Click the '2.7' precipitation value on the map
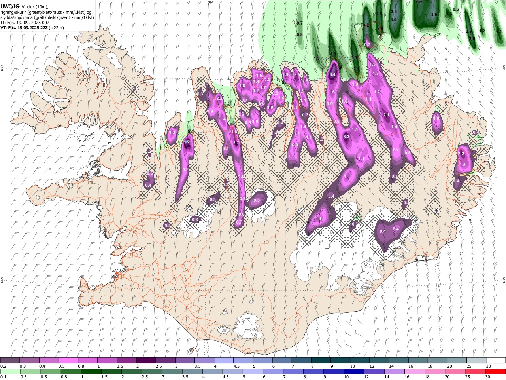506x380 pixels. point(236,143)
